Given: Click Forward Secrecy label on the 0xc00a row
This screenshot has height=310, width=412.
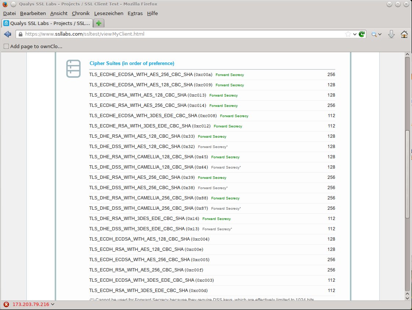Looking at the screenshot, I should (x=230, y=75).
